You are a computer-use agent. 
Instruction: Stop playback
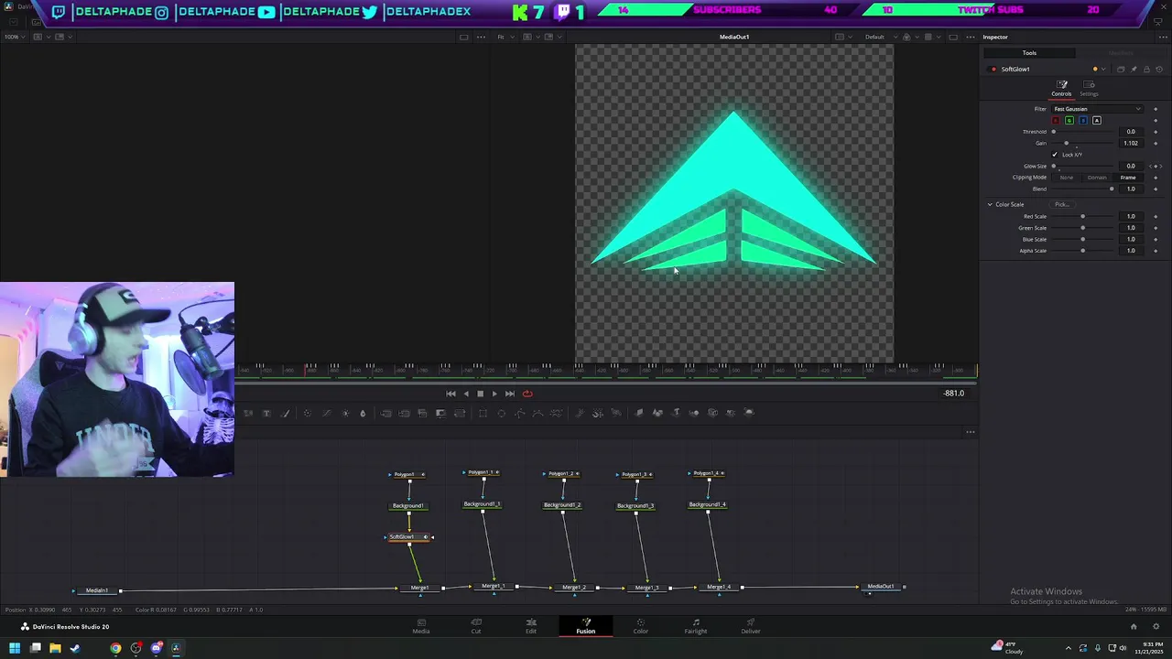tap(480, 394)
